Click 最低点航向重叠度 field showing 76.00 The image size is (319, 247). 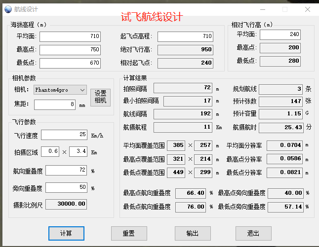pyautogui.click(x=191, y=207)
